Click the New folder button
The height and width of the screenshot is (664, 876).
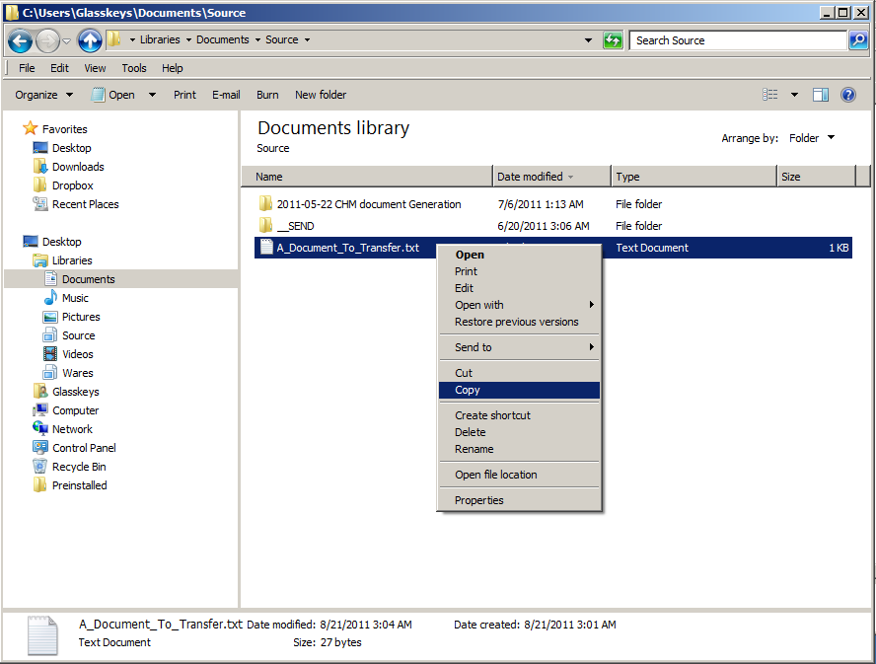[x=321, y=95]
